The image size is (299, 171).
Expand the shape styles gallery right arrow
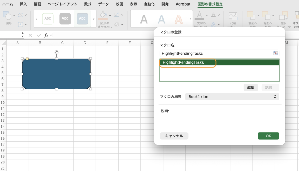pyautogui.click(x=94, y=19)
